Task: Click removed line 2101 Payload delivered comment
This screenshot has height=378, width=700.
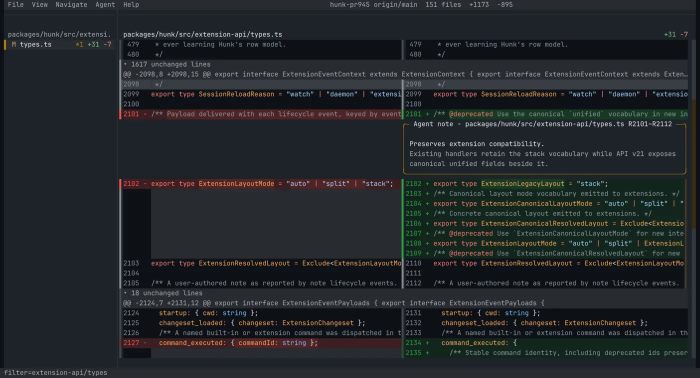Action: (x=260, y=114)
